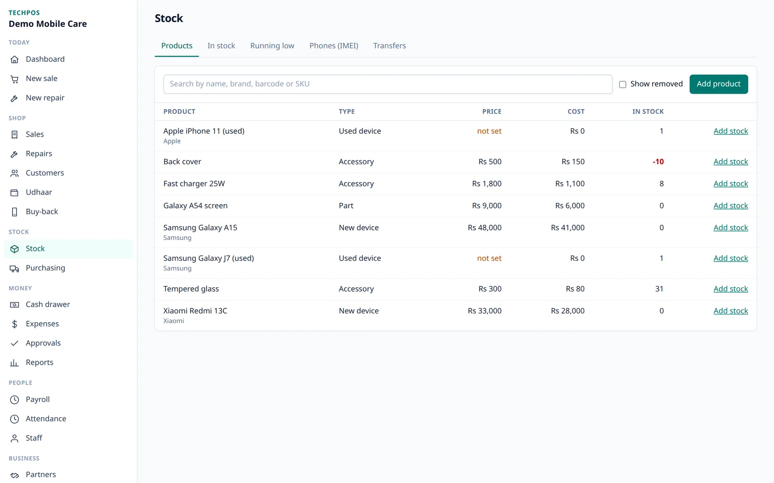The height and width of the screenshot is (483, 774).
Task: Click the Customers people icon
Action: coord(15,173)
